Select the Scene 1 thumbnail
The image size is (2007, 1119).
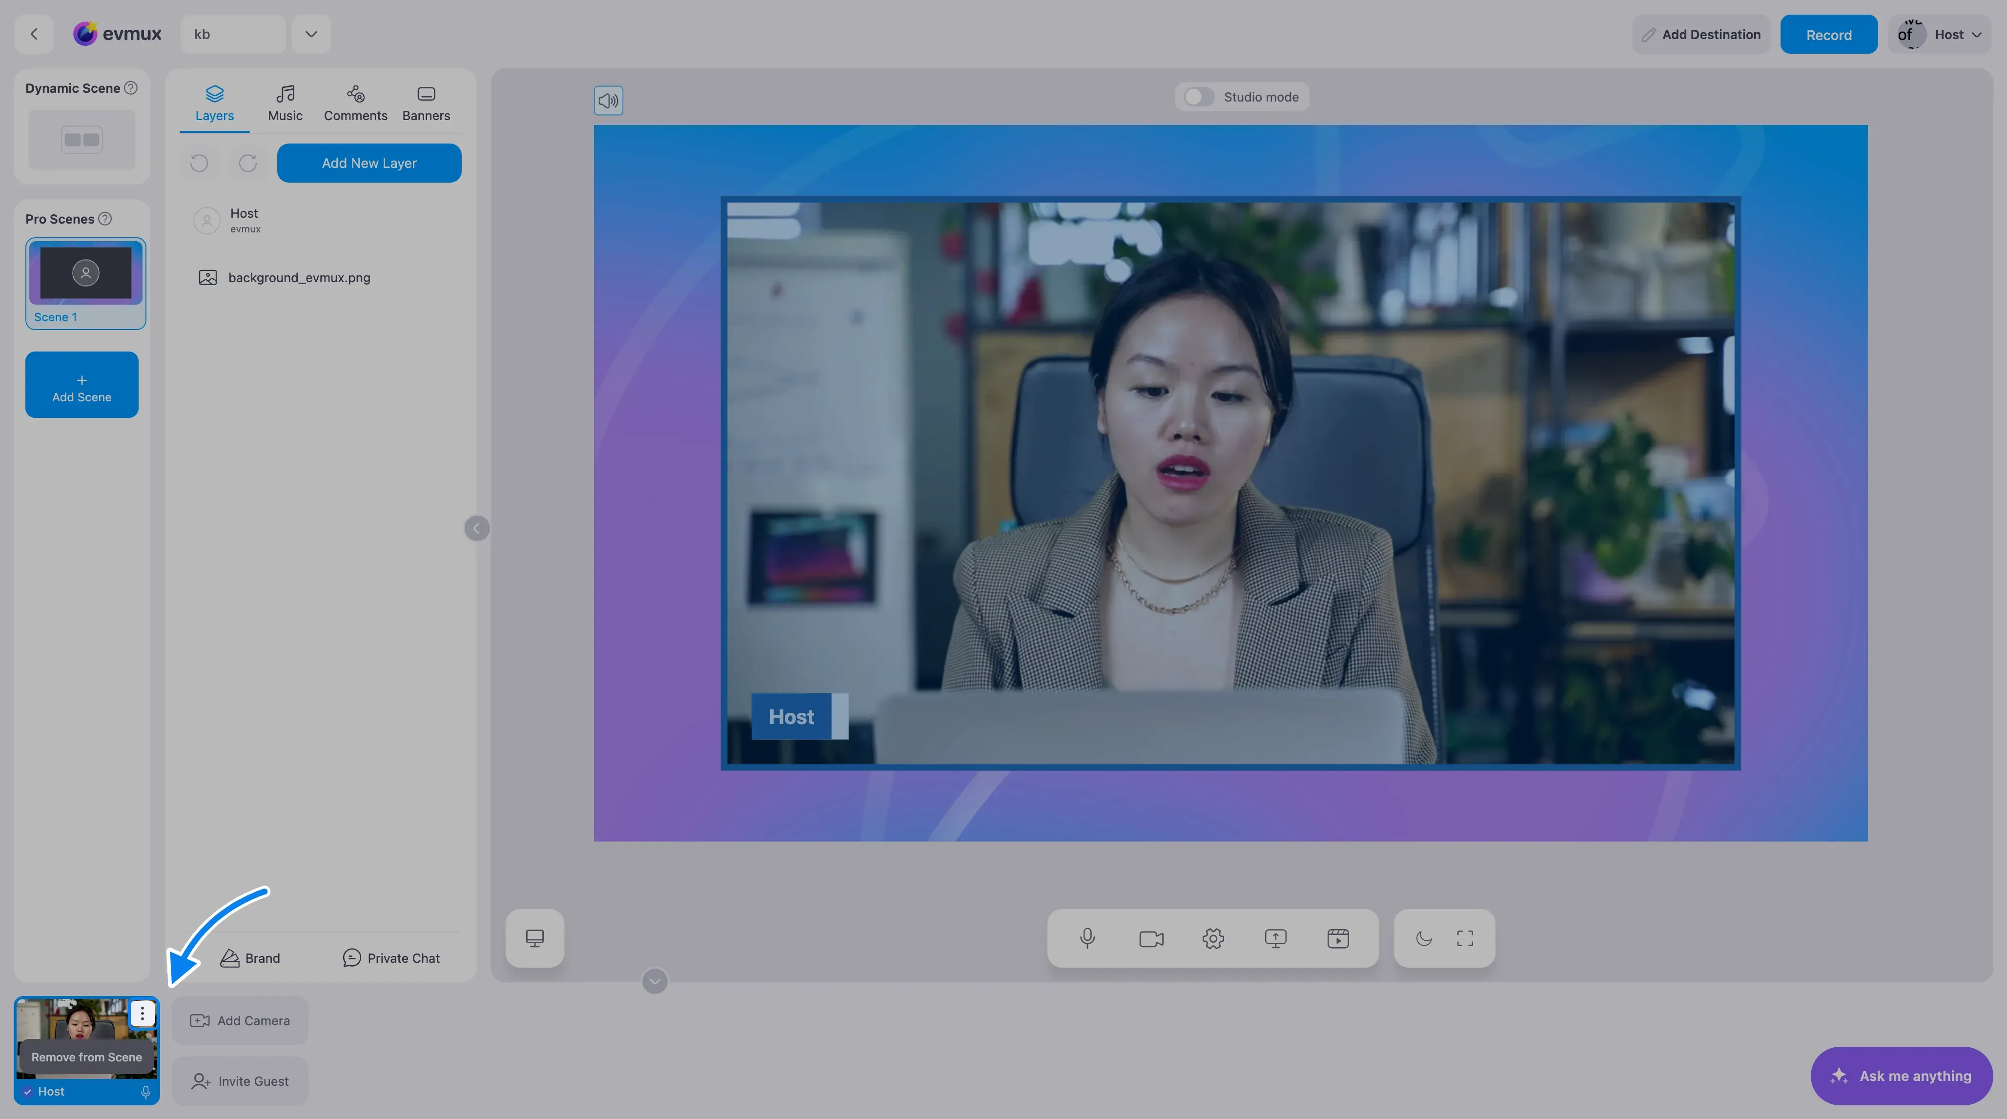(86, 284)
